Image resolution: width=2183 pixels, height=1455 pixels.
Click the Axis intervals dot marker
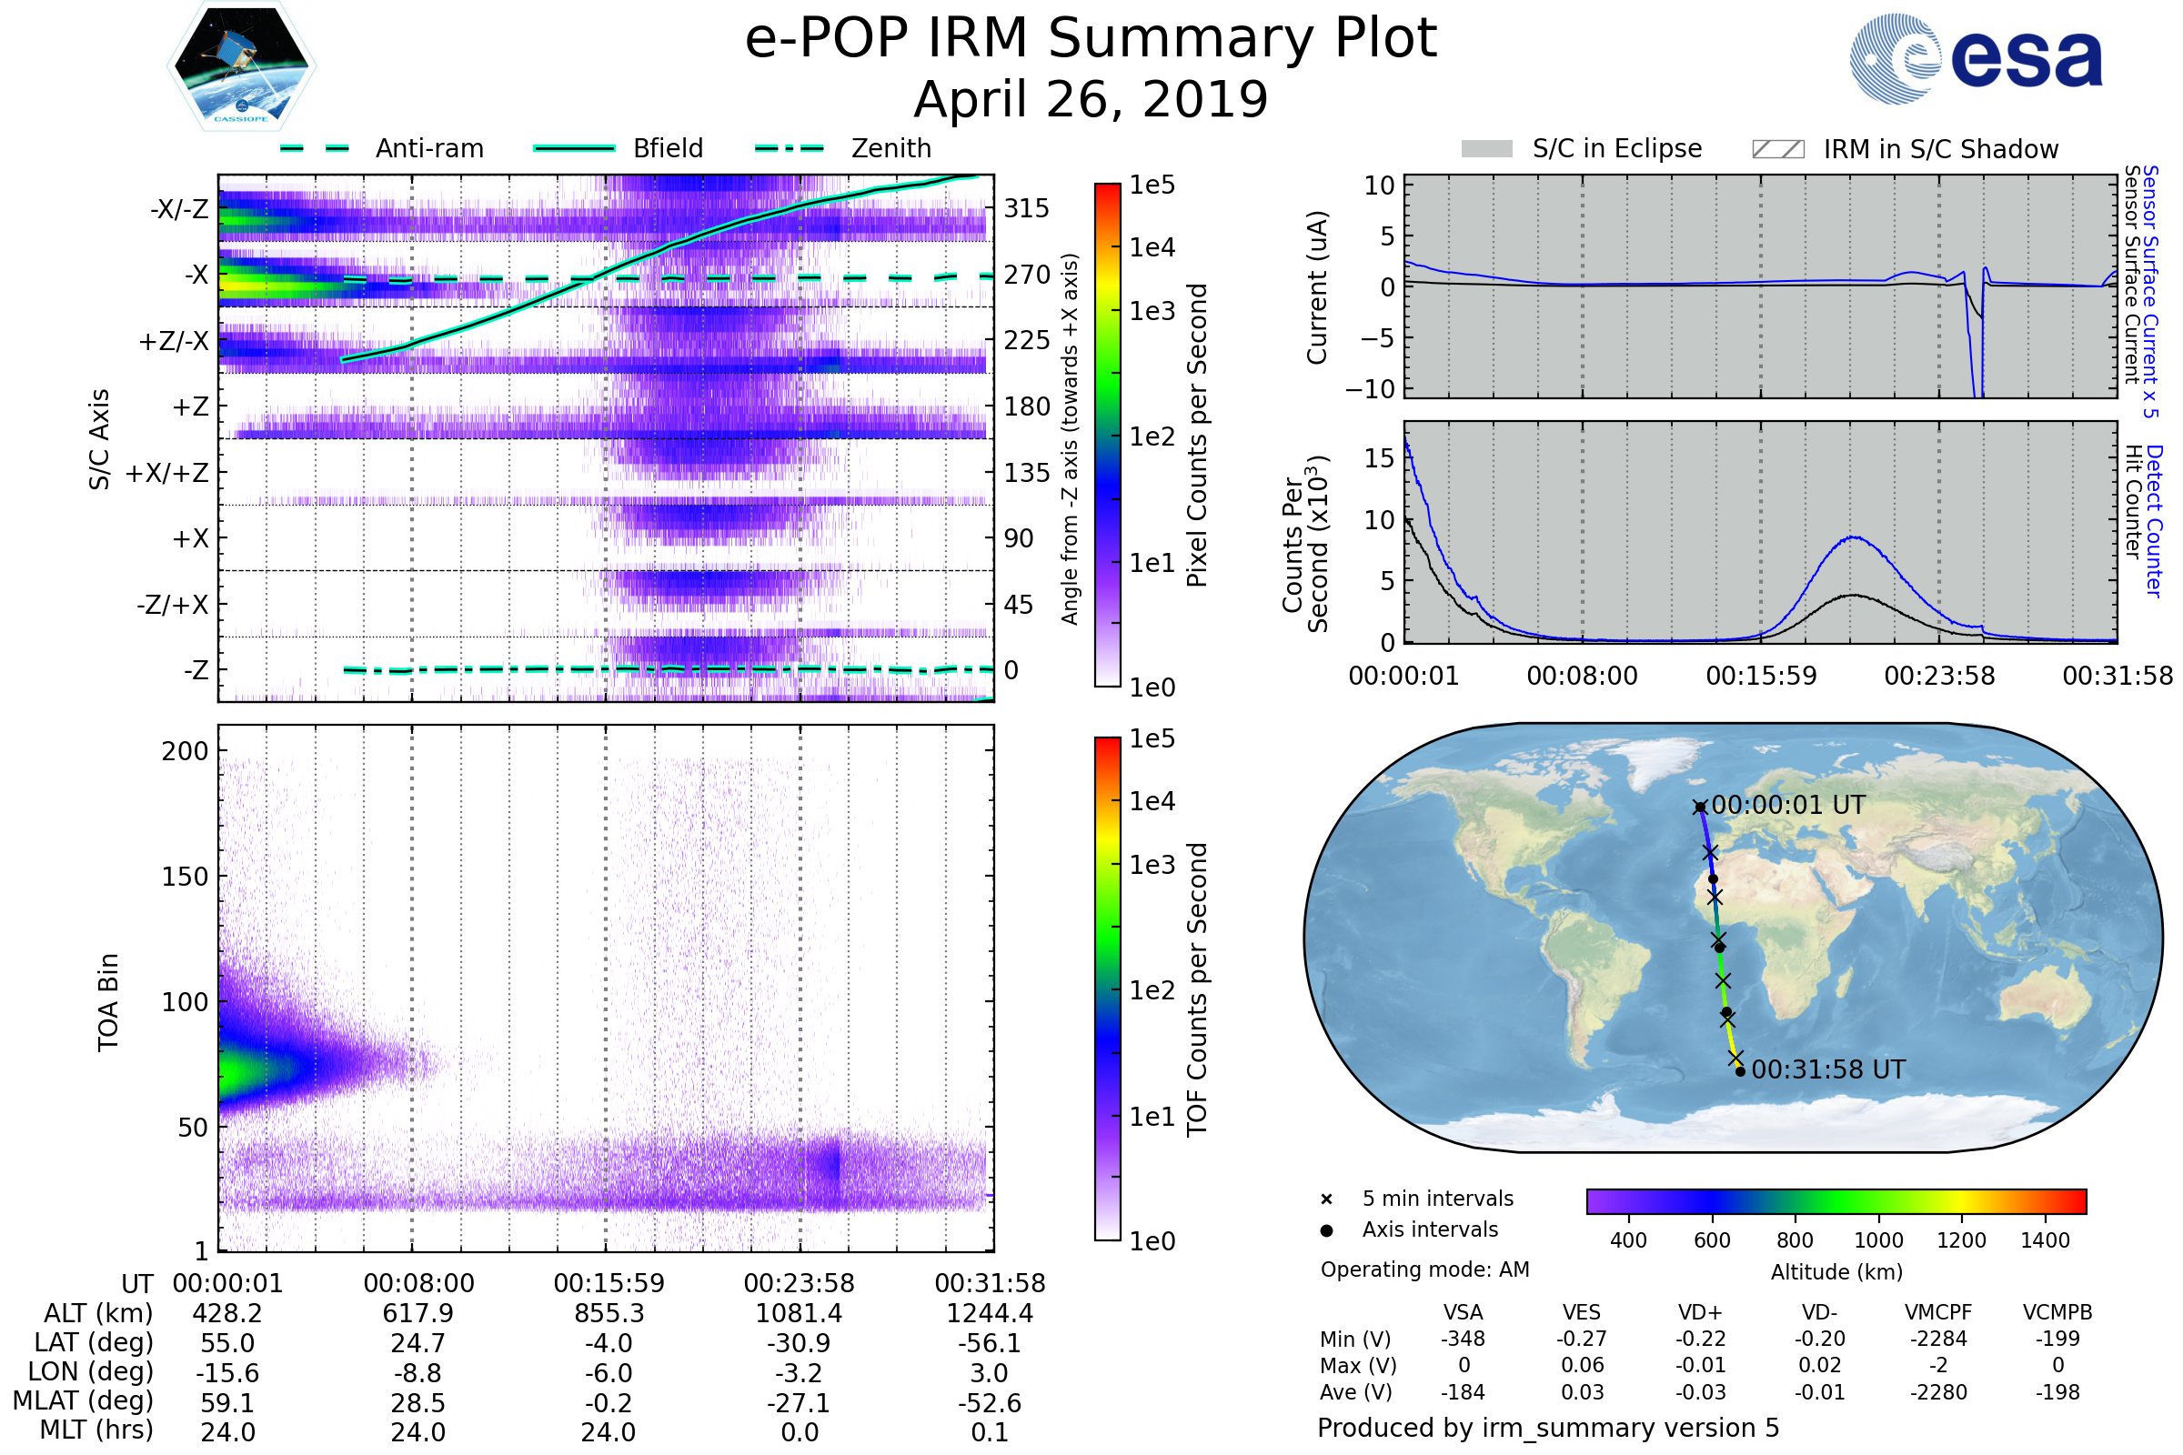click(1326, 1230)
